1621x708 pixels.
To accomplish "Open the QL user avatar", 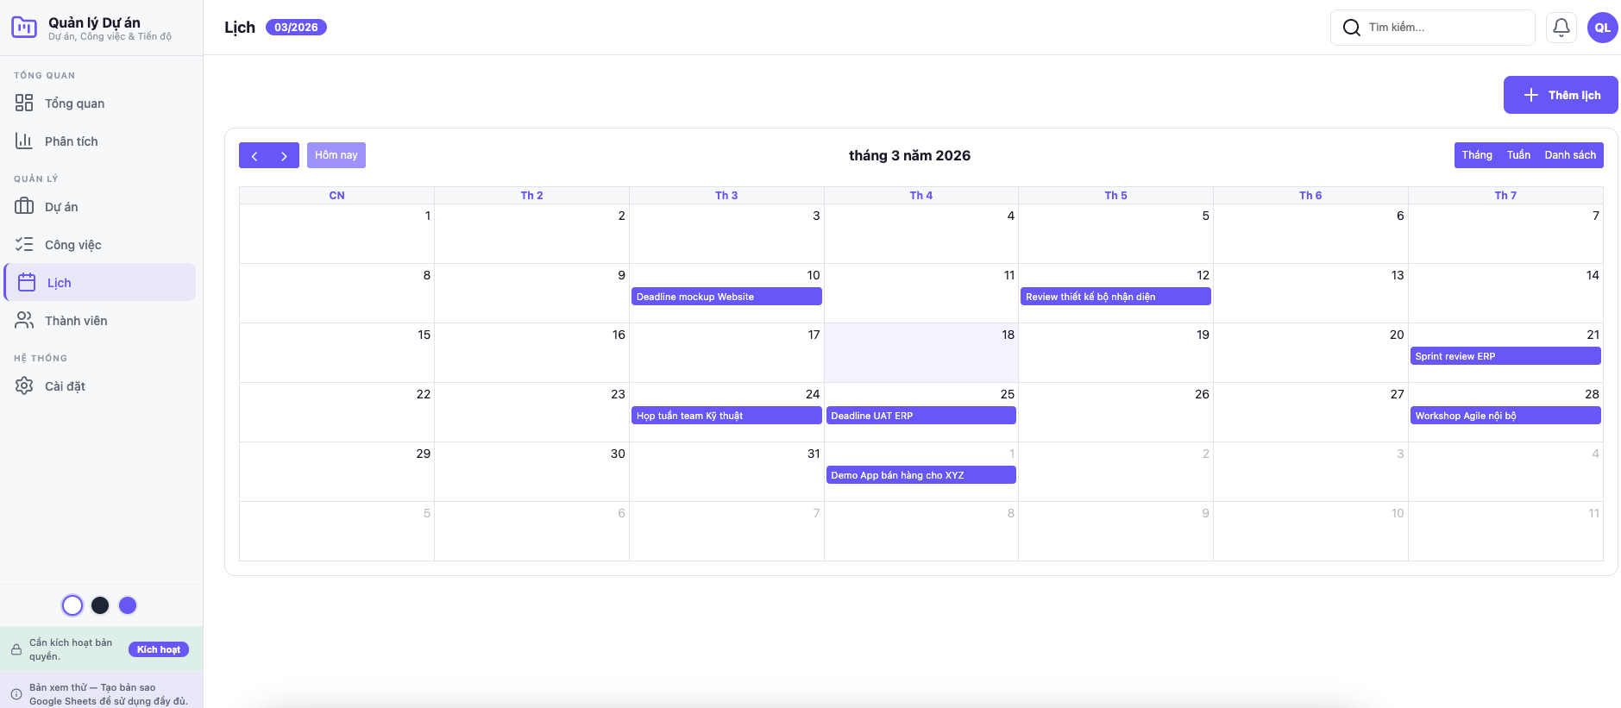I will (1602, 28).
